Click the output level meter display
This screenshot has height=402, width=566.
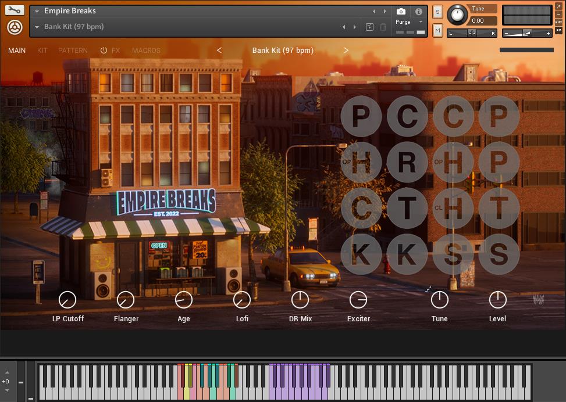[527, 15]
